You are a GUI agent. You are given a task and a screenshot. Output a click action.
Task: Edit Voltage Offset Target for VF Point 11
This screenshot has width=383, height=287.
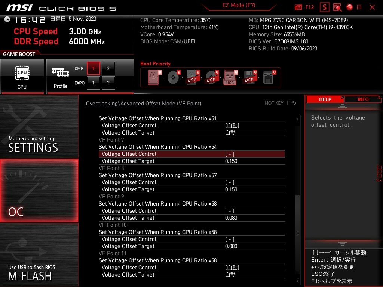(191, 275)
